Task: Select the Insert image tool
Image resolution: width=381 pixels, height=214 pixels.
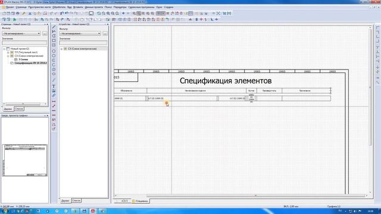Action: [54, 91]
